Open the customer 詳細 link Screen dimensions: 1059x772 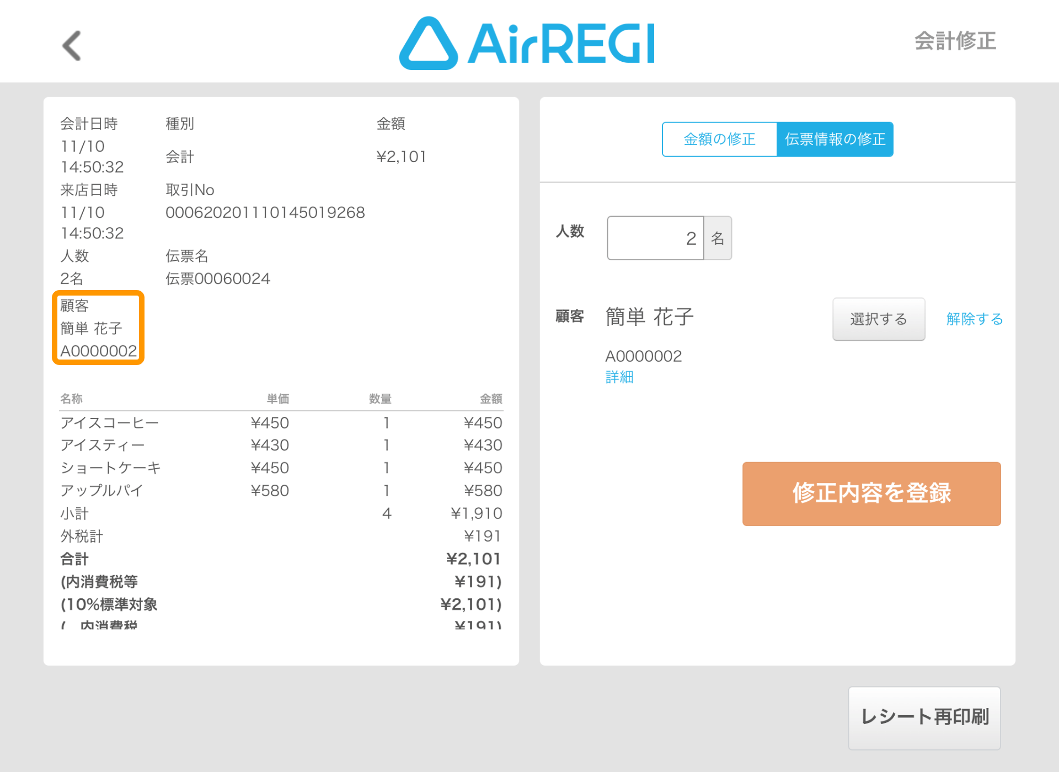[x=619, y=377]
